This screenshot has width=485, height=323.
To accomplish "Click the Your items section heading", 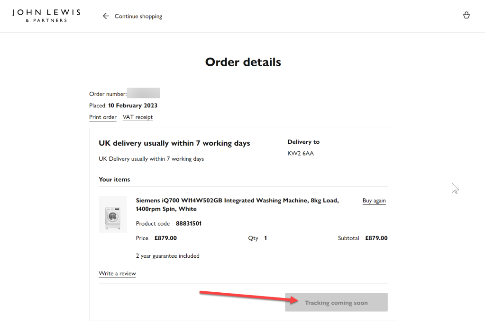I will [x=114, y=180].
